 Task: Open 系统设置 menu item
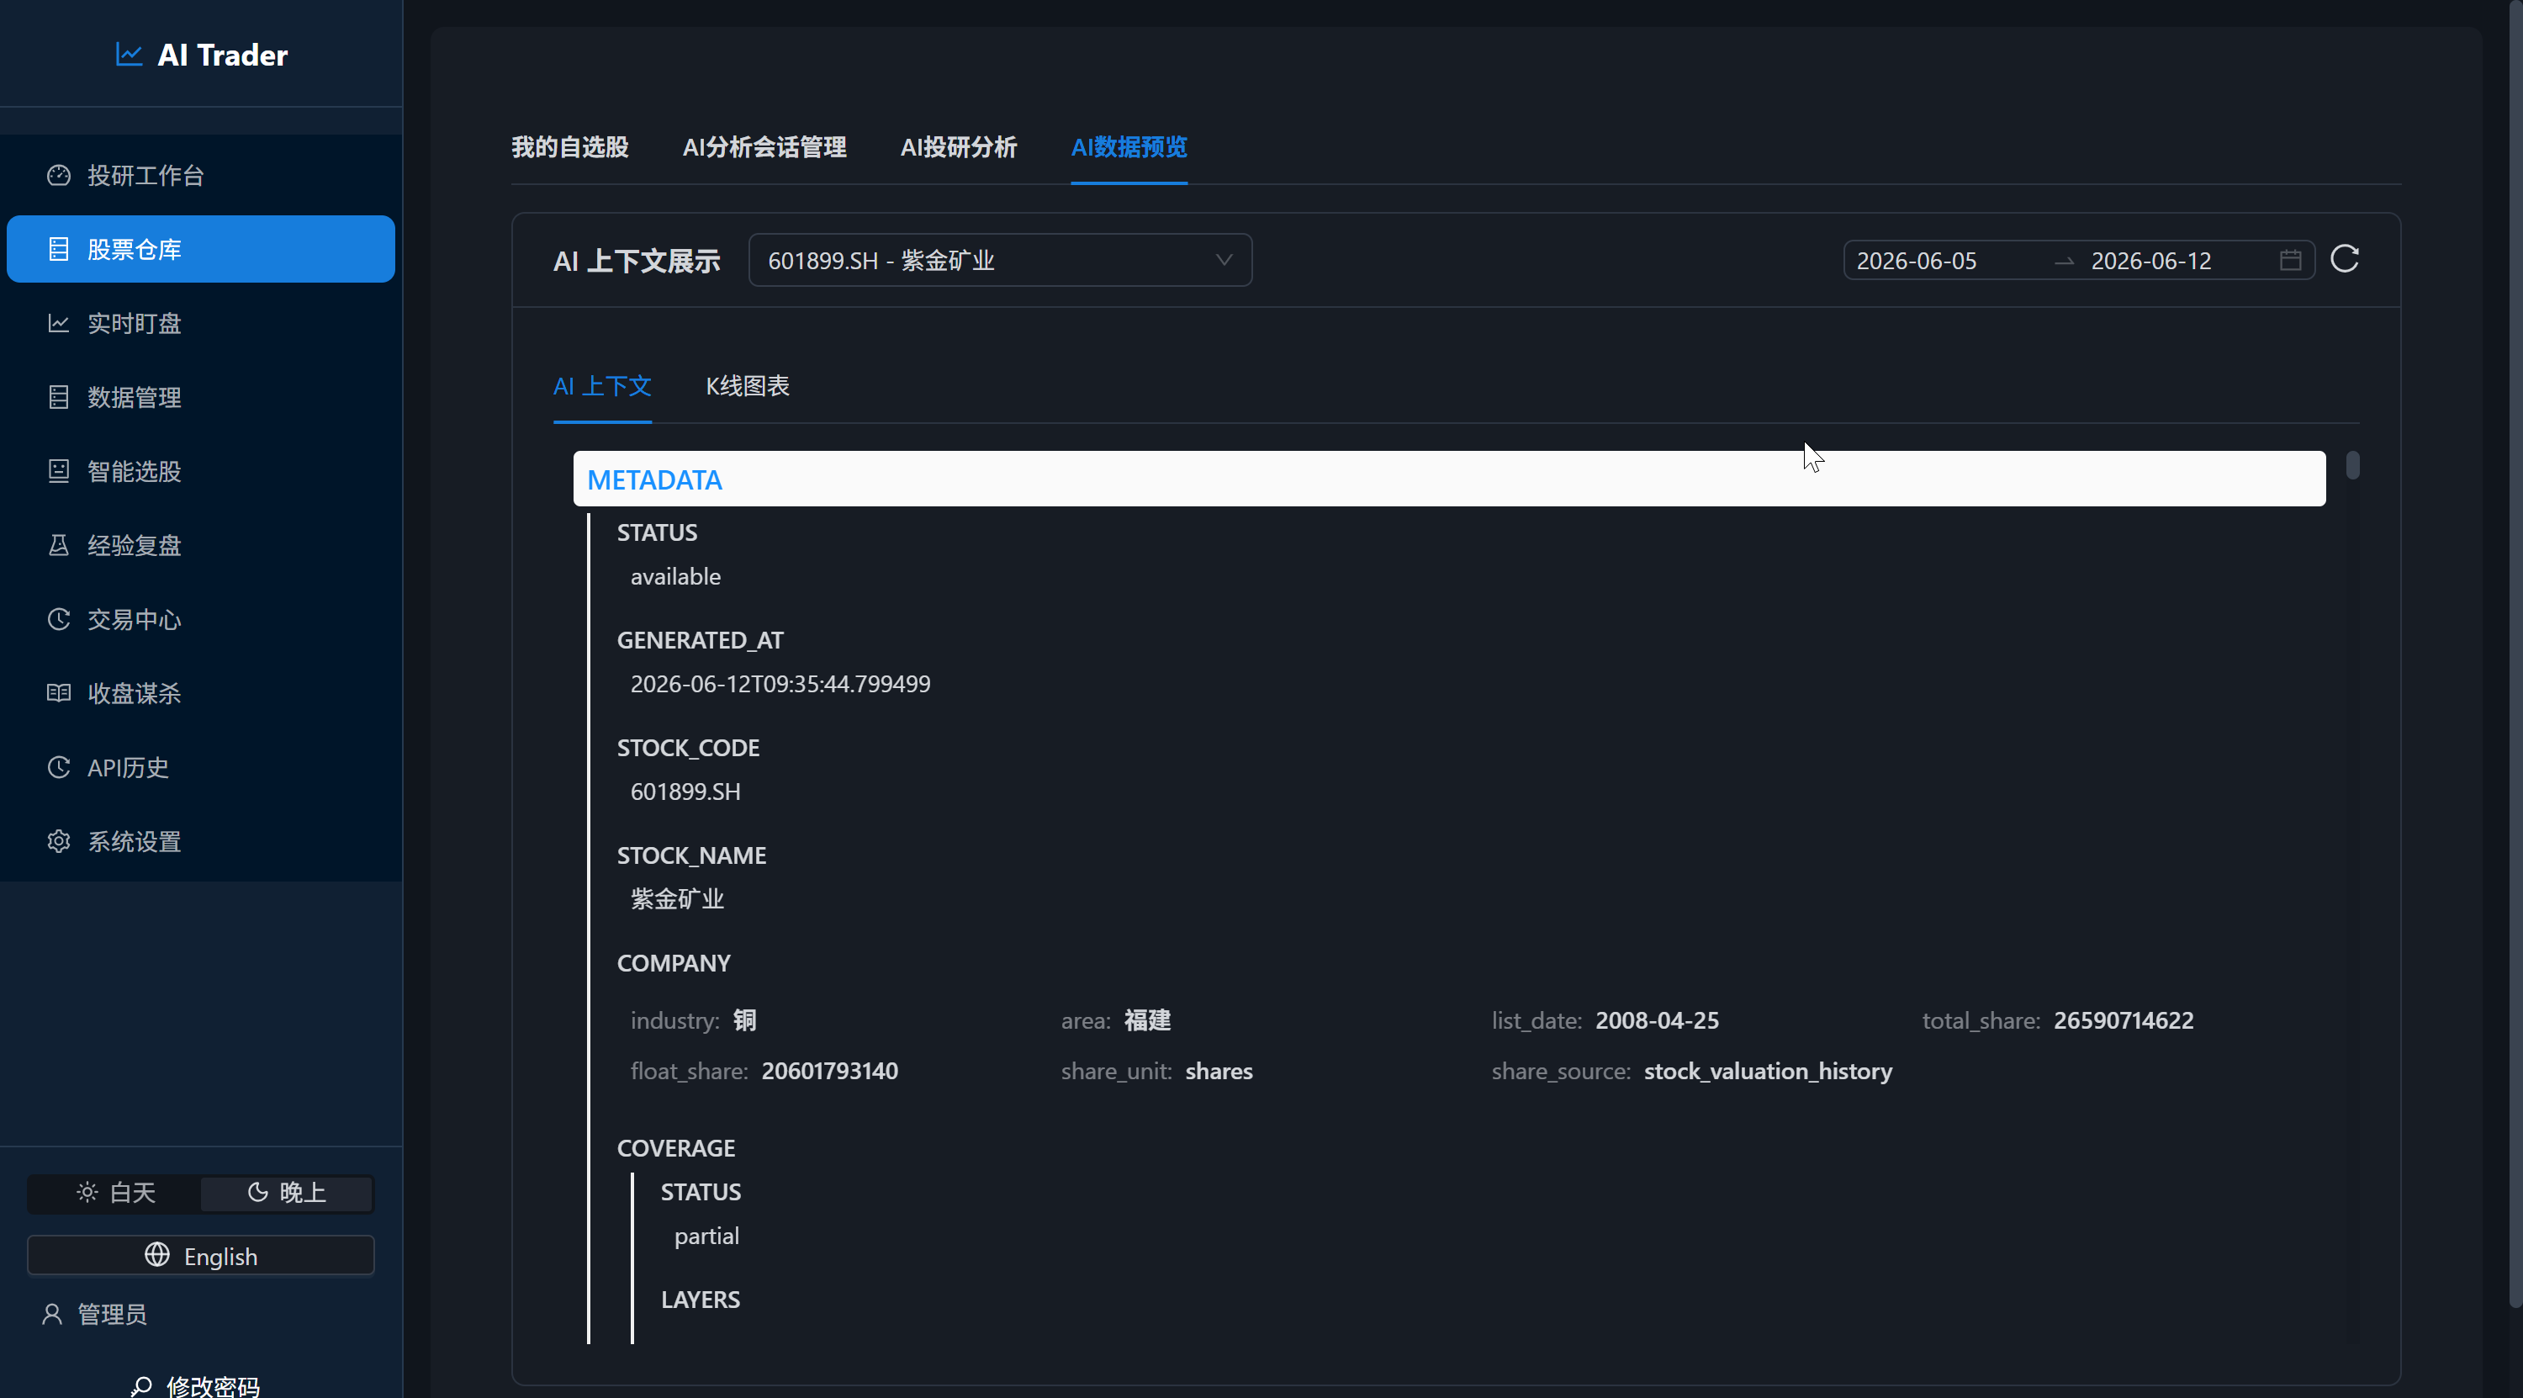pos(201,841)
